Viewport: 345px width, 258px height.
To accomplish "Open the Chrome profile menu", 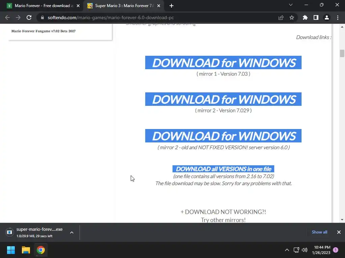I will click(x=327, y=17).
